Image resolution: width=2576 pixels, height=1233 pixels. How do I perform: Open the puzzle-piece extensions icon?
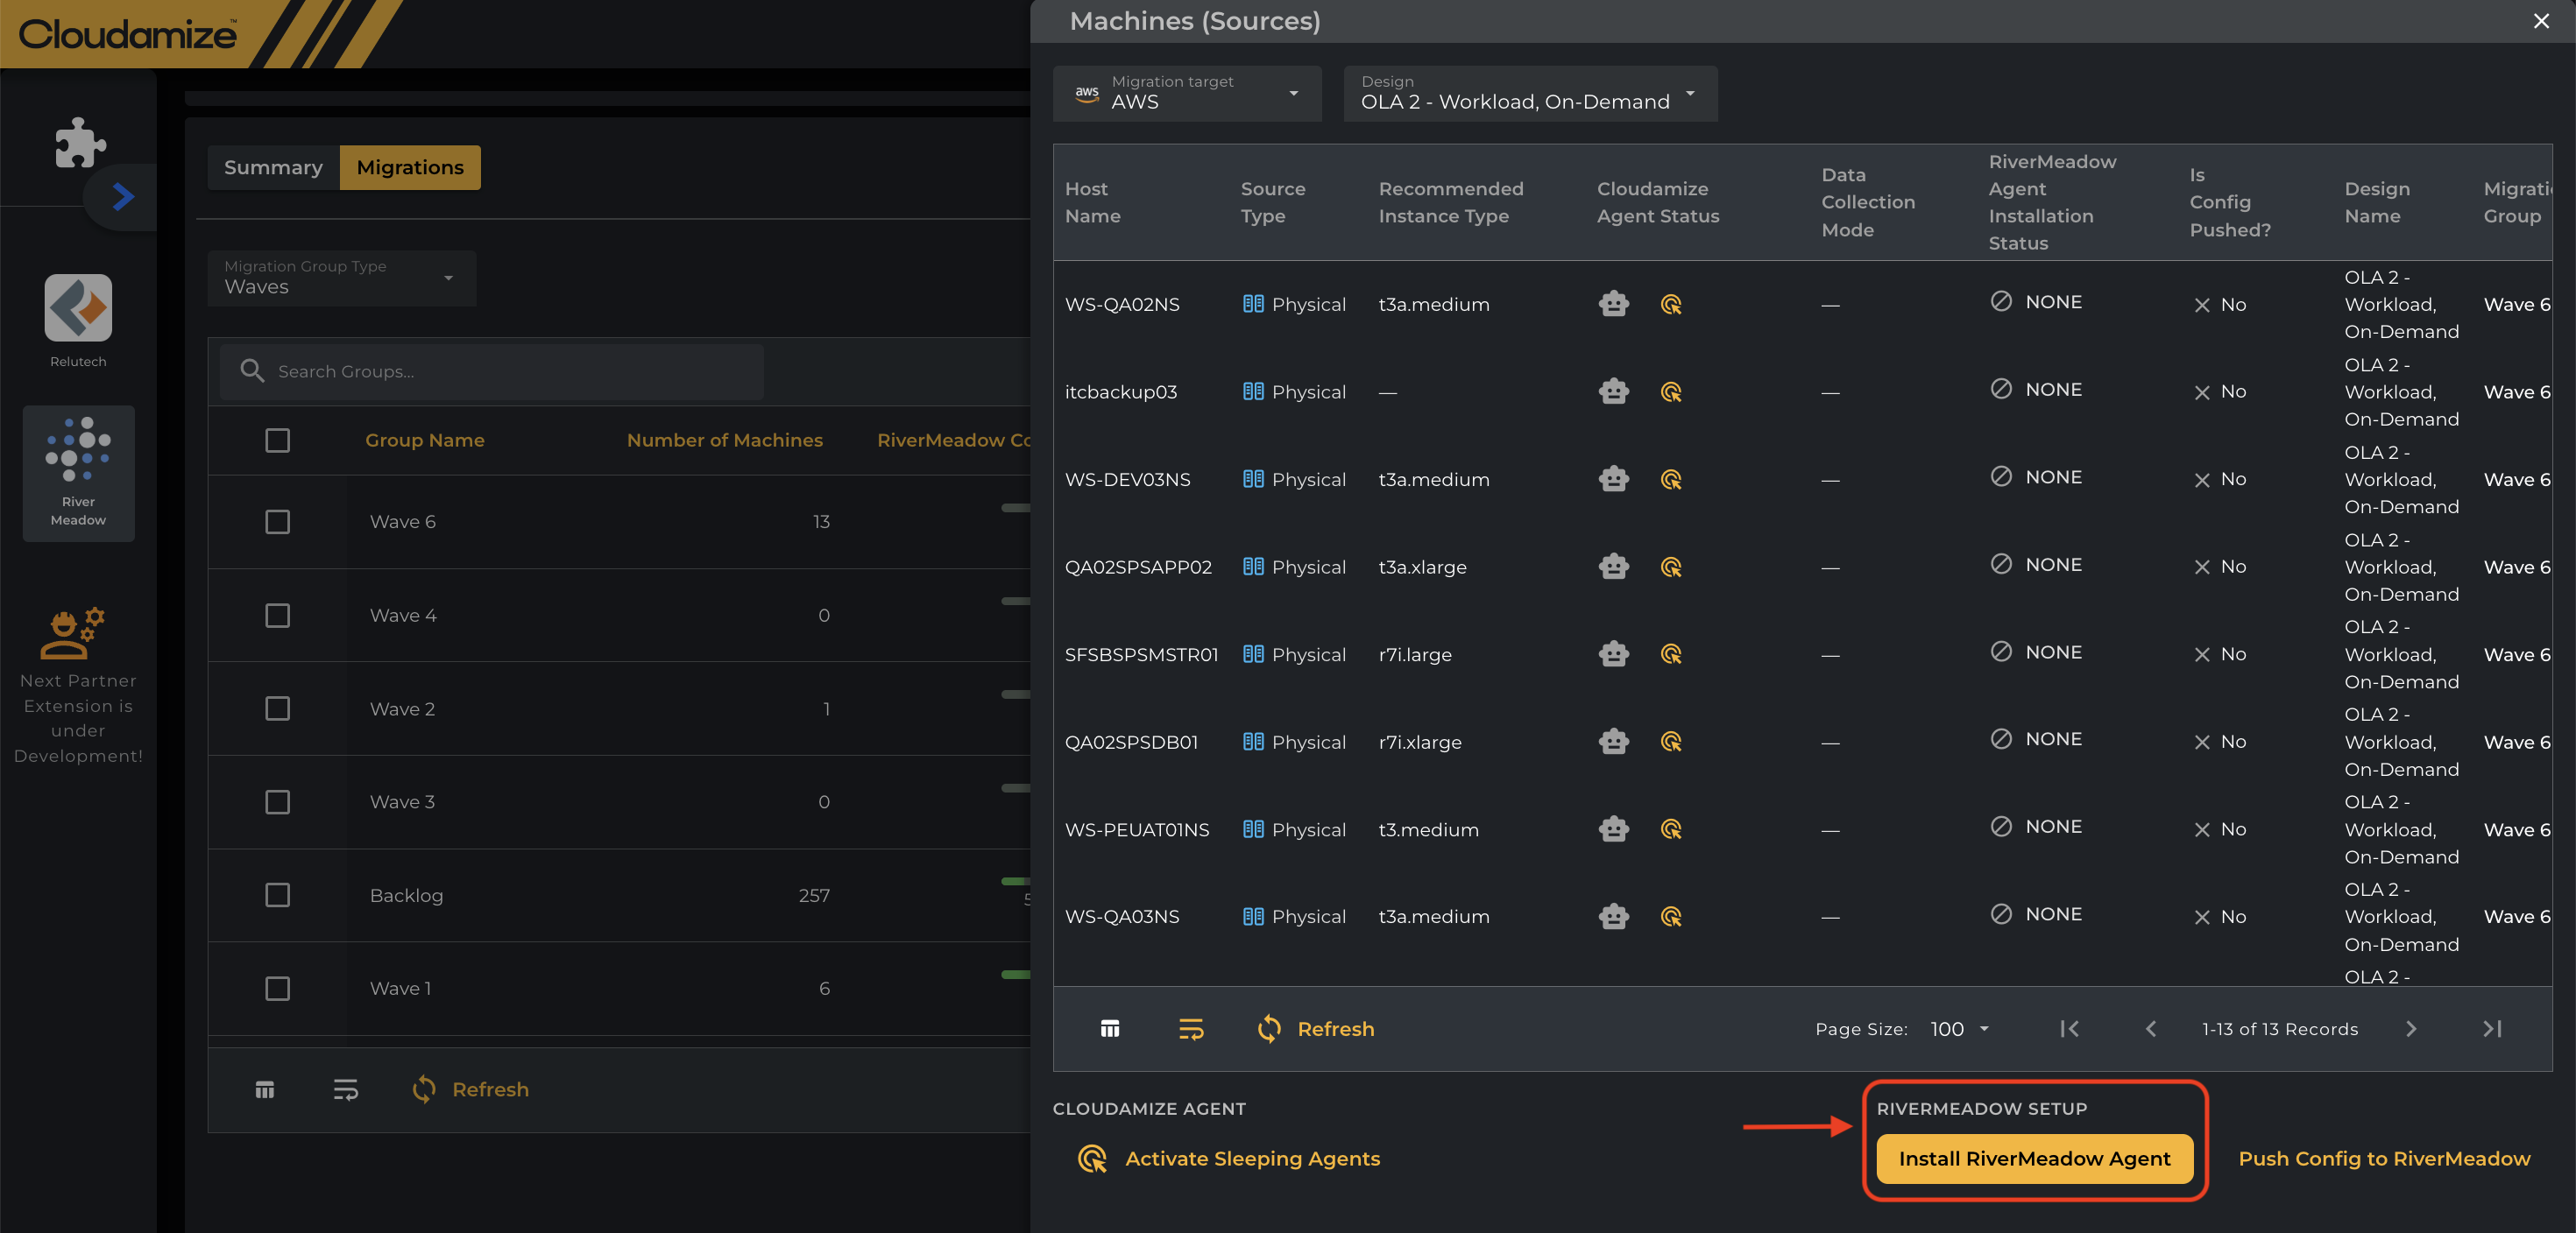[x=80, y=141]
